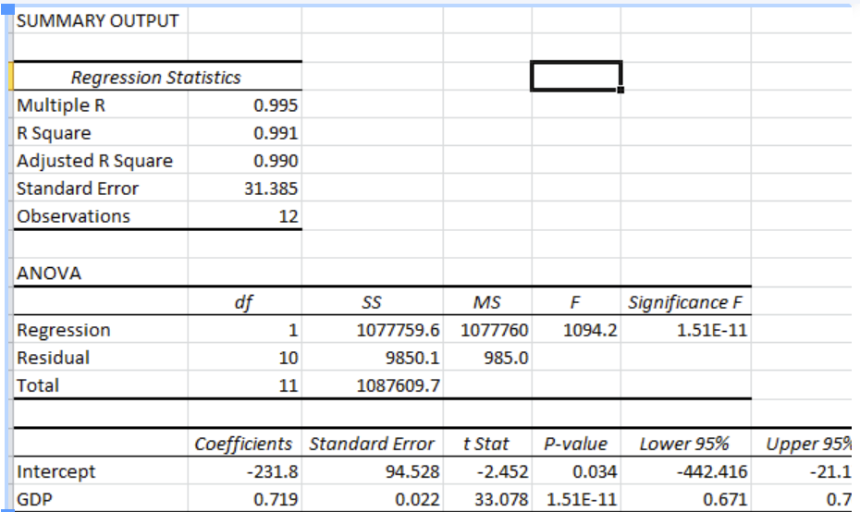
Task: Select the P-value header
Action: pos(576,444)
